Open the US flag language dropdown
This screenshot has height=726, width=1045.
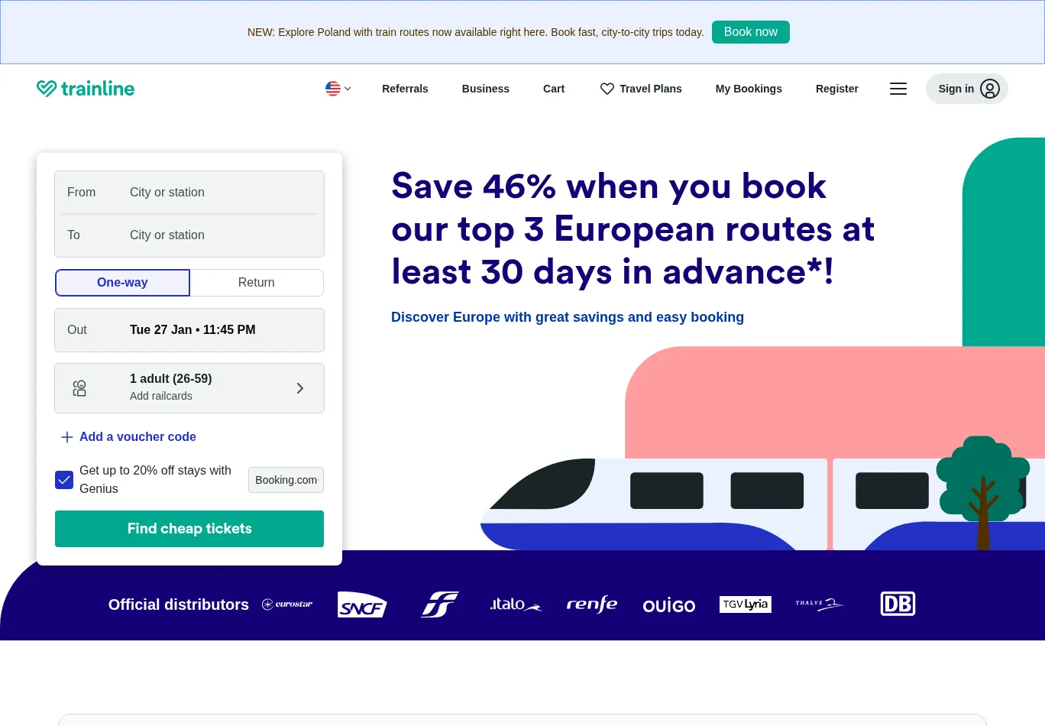(338, 89)
